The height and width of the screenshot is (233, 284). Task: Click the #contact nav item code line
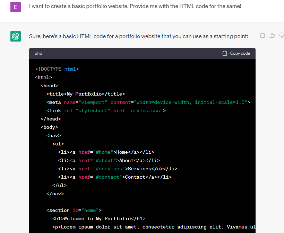pos(115,177)
